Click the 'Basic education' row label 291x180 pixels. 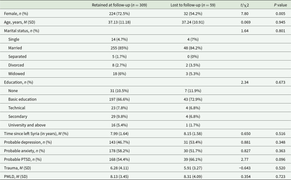23,99
